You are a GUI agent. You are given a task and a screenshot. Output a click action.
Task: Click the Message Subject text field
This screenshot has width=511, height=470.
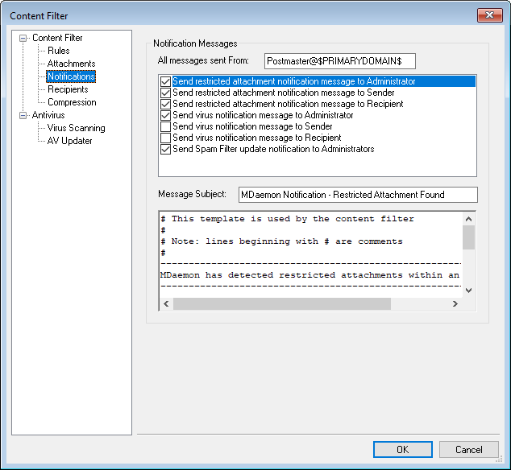pyautogui.click(x=358, y=195)
